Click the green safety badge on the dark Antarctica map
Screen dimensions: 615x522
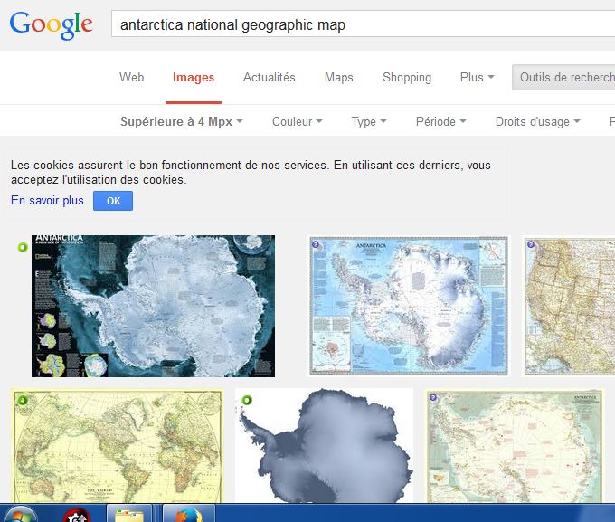pos(23,247)
